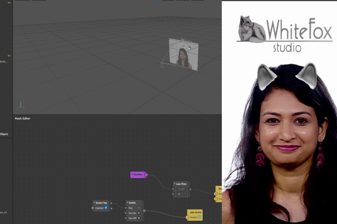The image size is (337, 224).
Task: Select the se_v3 item in left panel
Action: (3, 213)
